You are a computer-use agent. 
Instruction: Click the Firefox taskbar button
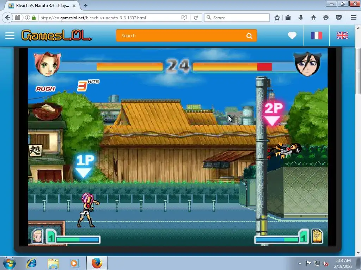(97, 263)
